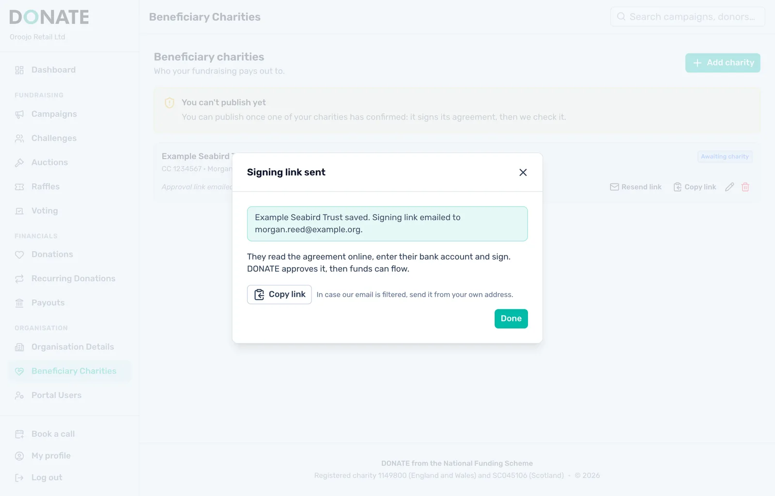Select the Donations heart icon
This screenshot has width=775, height=496.
point(19,255)
